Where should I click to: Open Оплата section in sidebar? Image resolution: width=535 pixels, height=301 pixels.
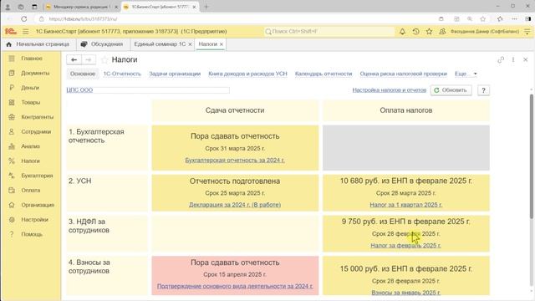pyautogui.click(x=30, y=190)
